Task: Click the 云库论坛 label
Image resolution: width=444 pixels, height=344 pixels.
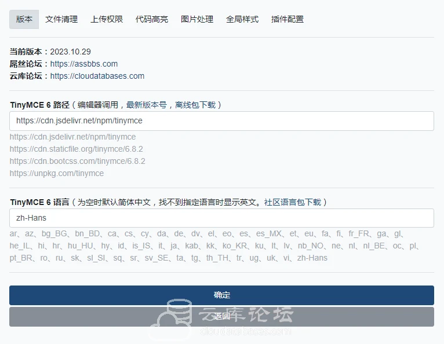Action: (26, 76)
